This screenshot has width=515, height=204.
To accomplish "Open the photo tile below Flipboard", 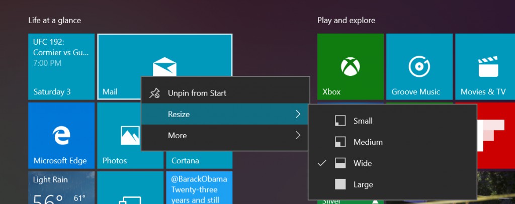I will pos(495,187).
